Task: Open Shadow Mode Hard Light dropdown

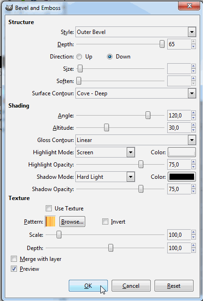Action: point(105,177)
